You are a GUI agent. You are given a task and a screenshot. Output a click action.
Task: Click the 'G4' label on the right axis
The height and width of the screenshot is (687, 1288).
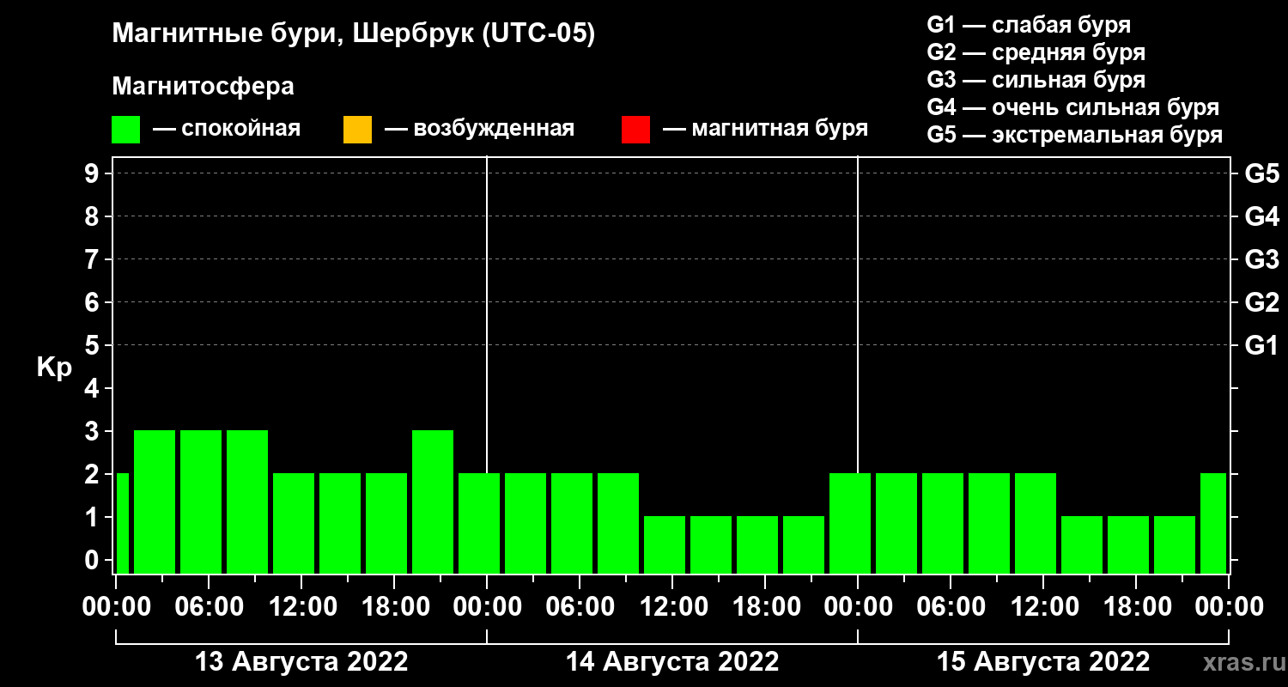(x=1261, y=216)
